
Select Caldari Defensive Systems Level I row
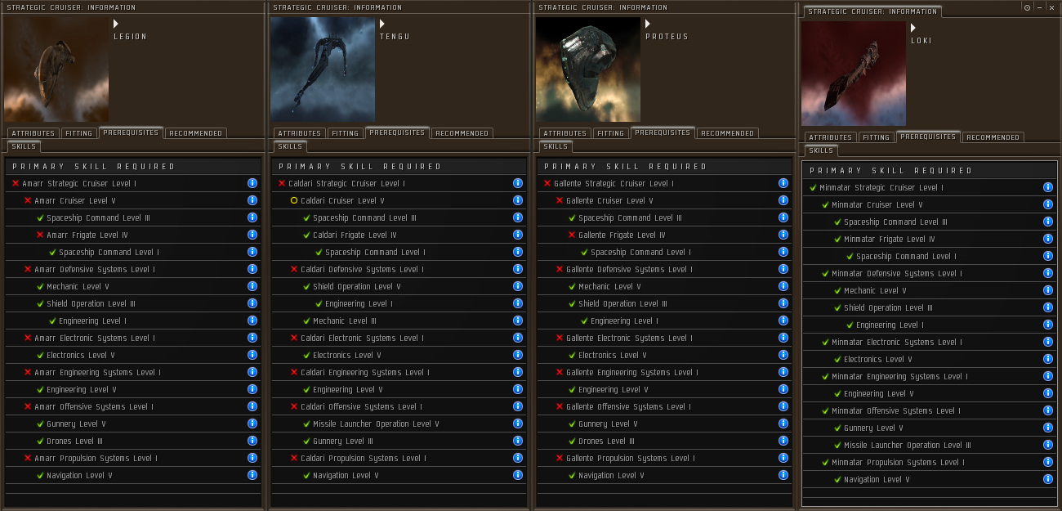coord(399,269)
